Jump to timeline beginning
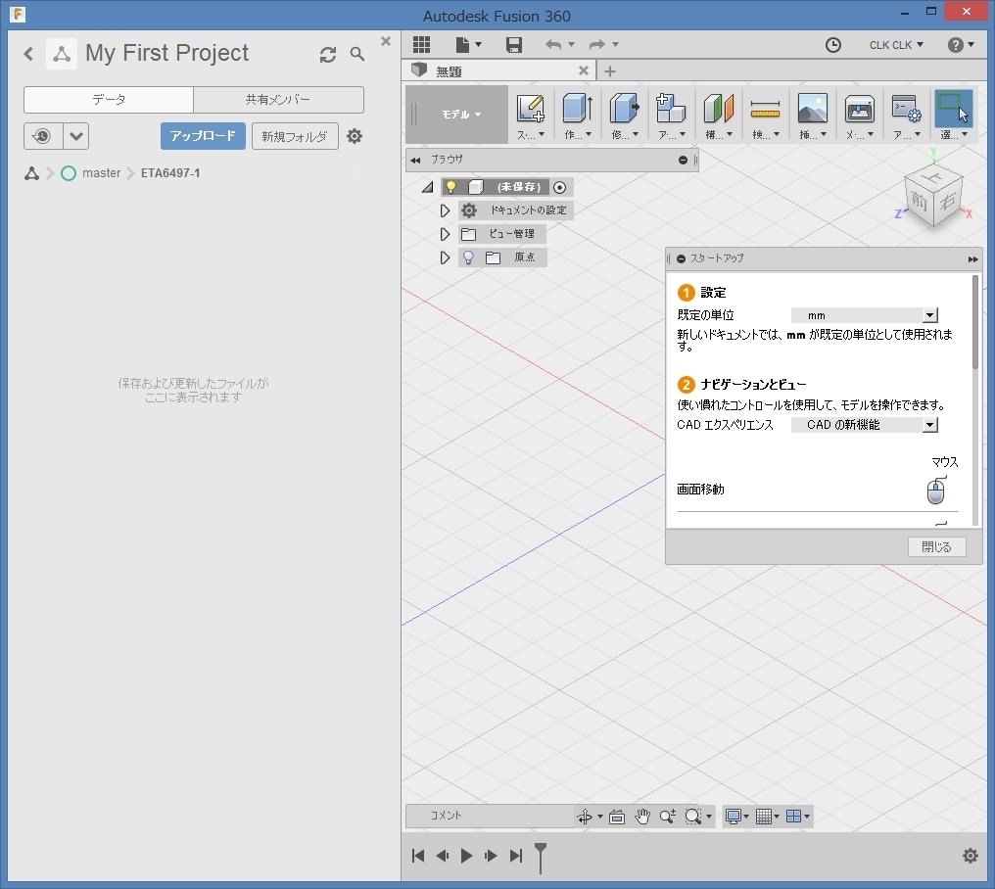The image size is (995, 889). (418, 856)
